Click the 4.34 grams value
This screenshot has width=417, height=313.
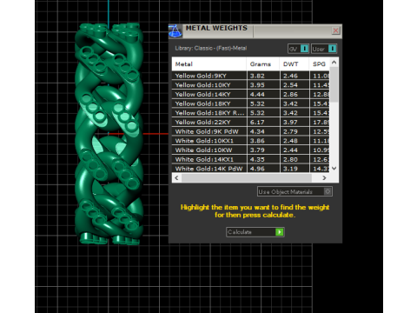pyautogui.click(x=257, y=131)
